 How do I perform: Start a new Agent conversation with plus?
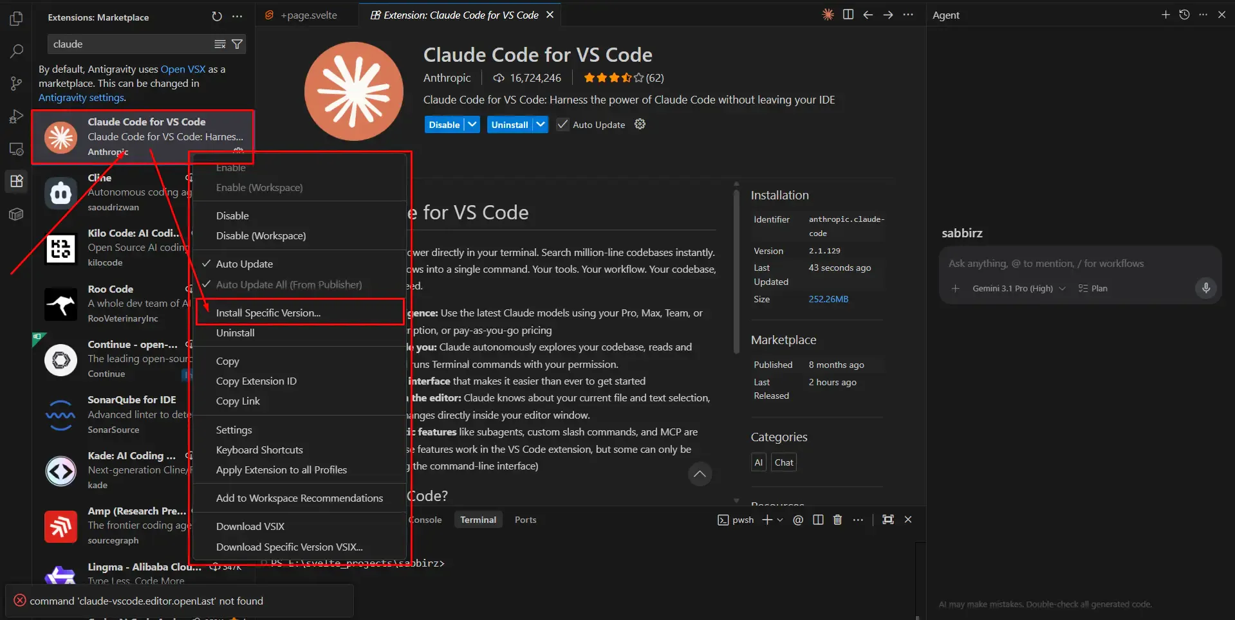1165,15
